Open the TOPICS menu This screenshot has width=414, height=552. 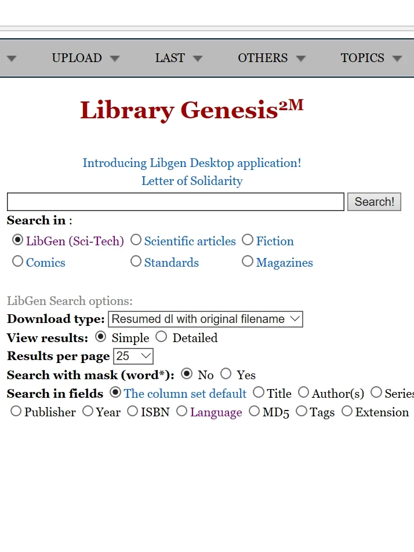click(x=362, y=58)
